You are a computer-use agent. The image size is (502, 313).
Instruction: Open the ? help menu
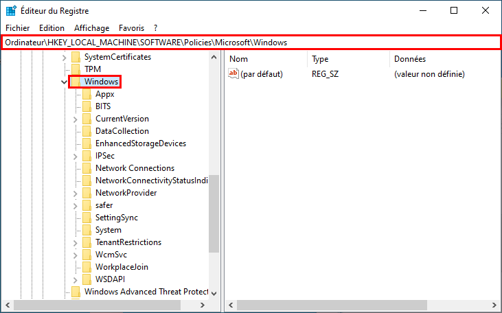[156, 28]
